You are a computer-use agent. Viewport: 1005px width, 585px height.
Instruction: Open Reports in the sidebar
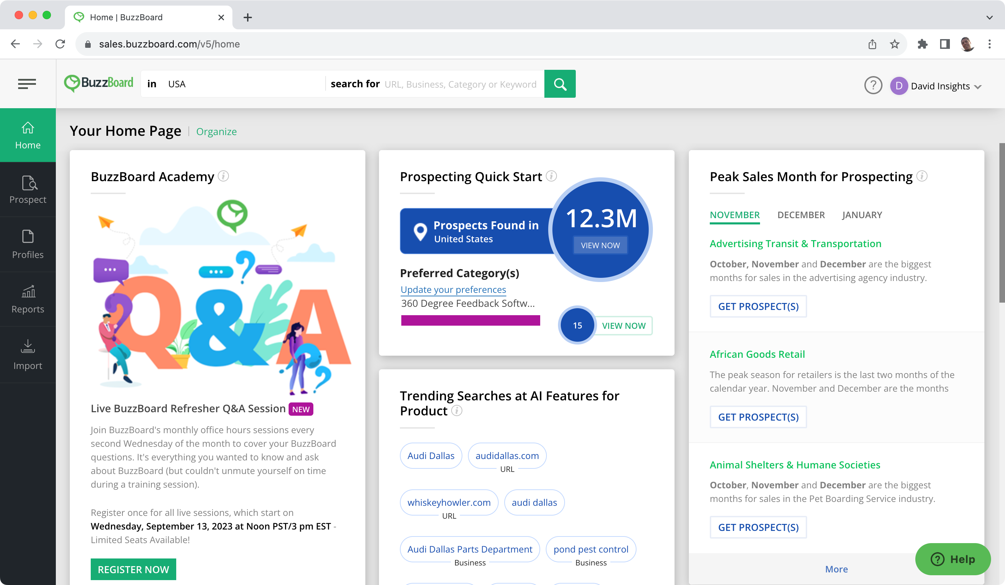pyautogui.click(x=28, y=300)
